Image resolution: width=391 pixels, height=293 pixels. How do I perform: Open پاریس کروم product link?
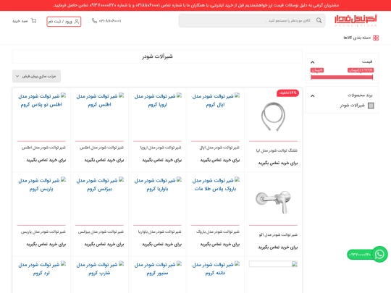click(x=41, y=184)
